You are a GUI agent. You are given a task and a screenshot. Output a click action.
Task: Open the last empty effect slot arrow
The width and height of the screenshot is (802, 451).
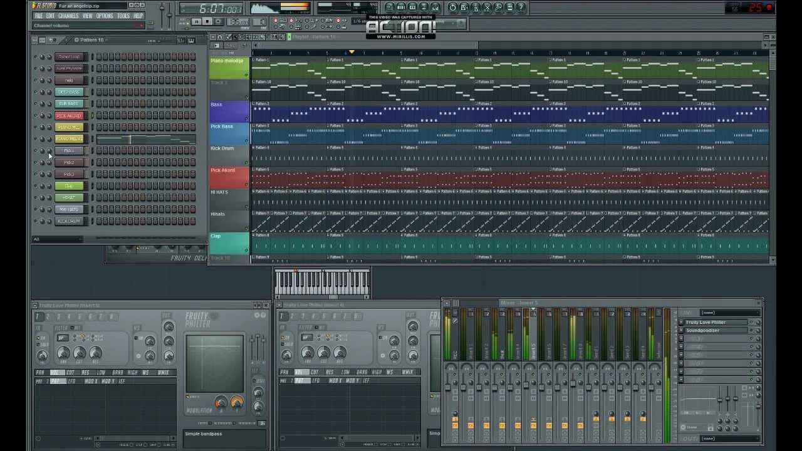click(681, 380)
